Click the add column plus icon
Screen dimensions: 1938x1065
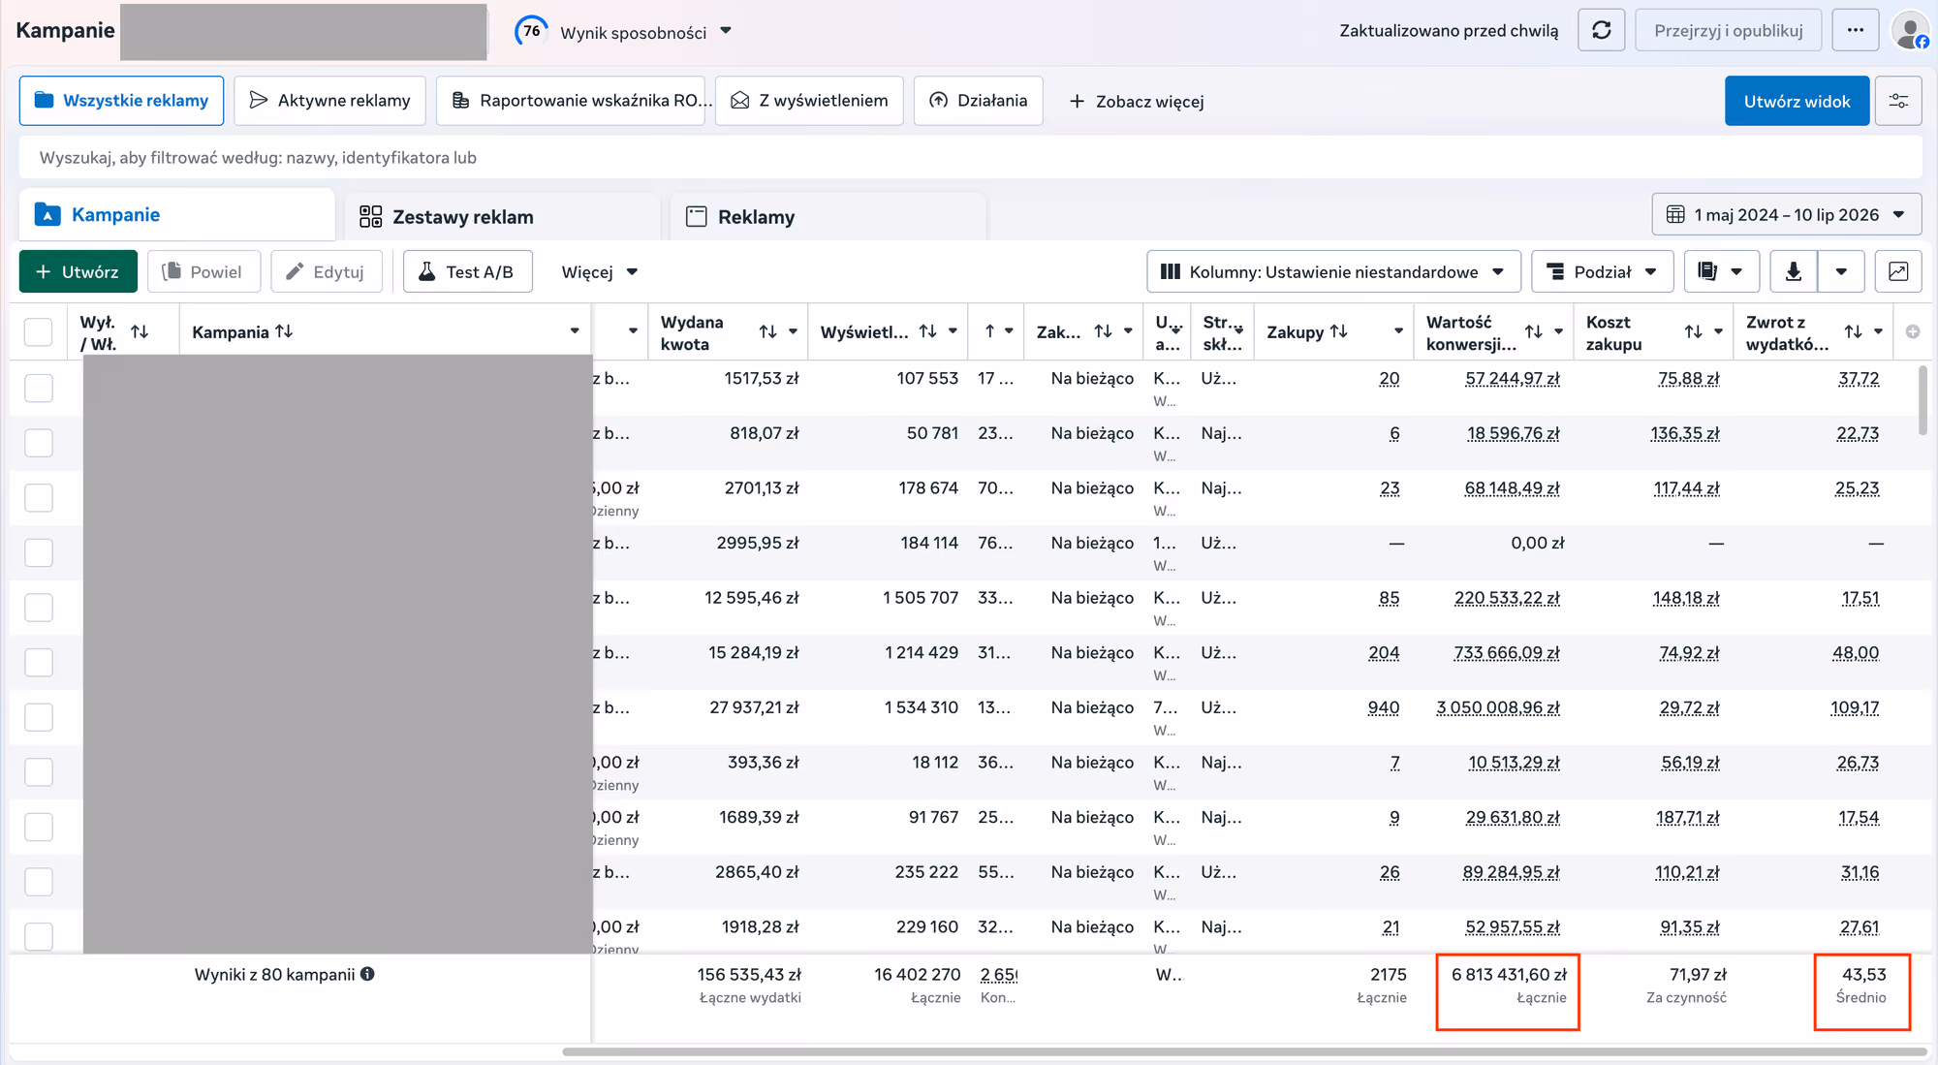[1913, 331]
